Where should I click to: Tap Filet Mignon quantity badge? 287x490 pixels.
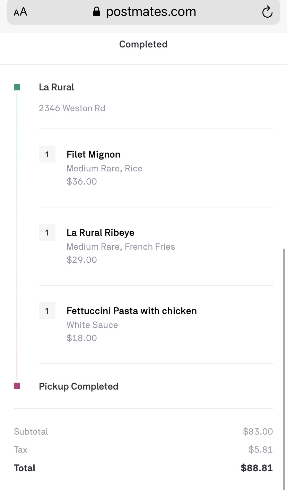pos(47,154)
